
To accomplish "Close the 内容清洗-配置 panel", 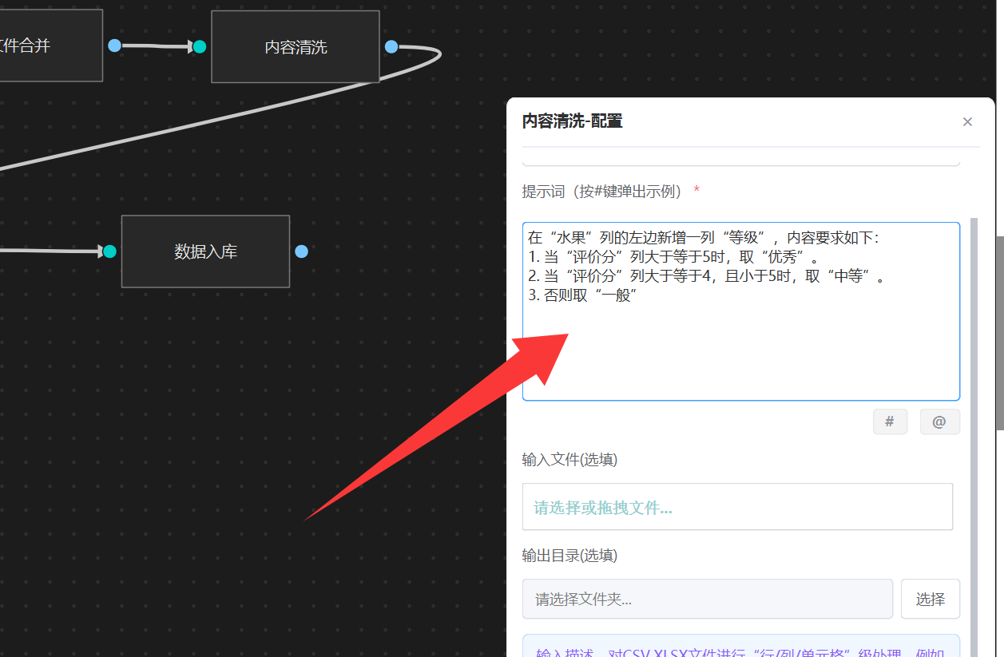I will click(x=967, y=122).
